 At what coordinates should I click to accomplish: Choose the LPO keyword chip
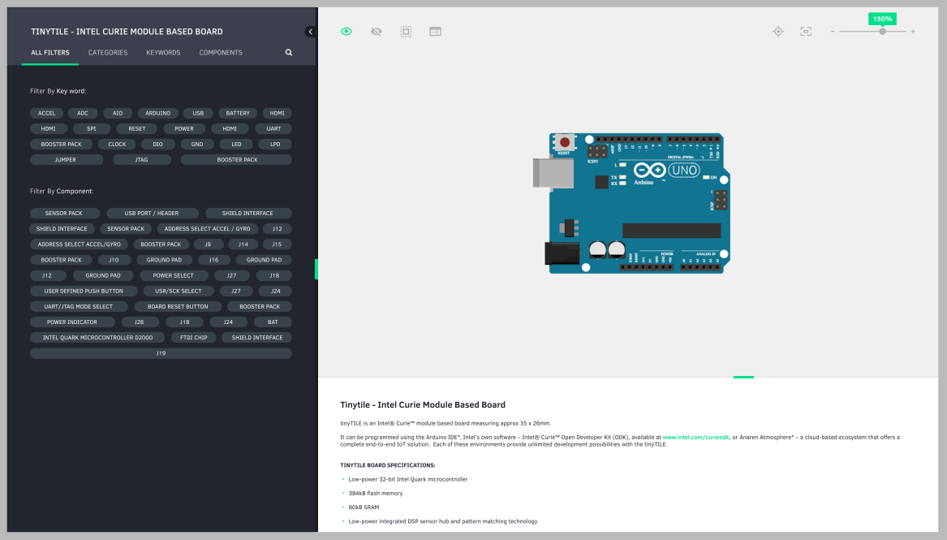(x=275, y=145)
